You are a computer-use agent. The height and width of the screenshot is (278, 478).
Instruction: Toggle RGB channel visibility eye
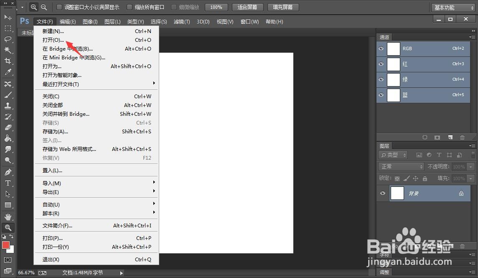(x=381, y=48)
